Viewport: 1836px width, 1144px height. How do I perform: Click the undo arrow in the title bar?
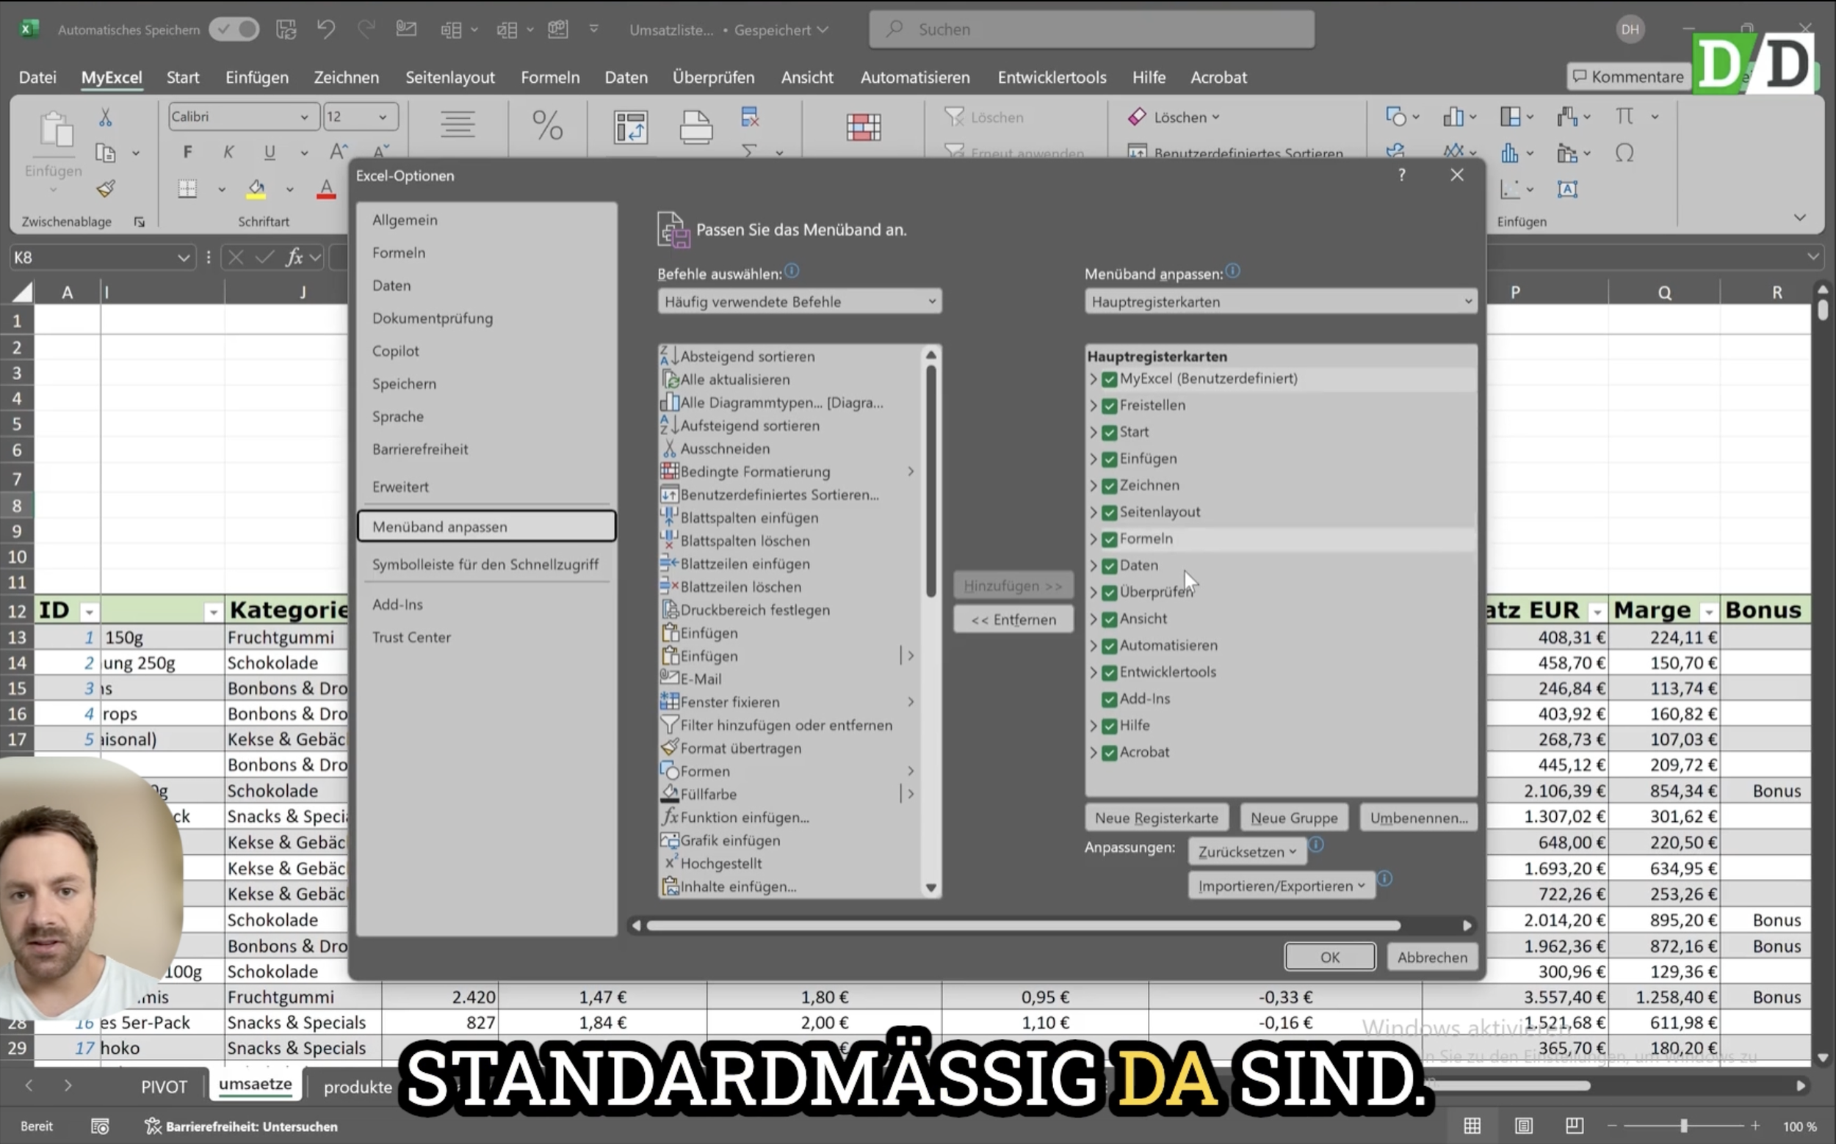[325, 29]
